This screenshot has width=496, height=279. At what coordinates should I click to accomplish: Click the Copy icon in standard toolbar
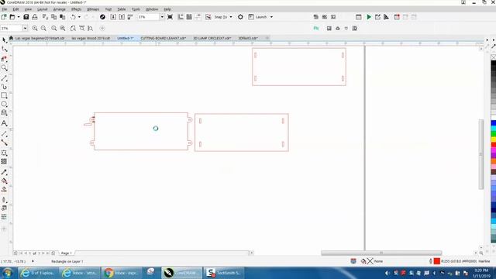click(53, 17)
